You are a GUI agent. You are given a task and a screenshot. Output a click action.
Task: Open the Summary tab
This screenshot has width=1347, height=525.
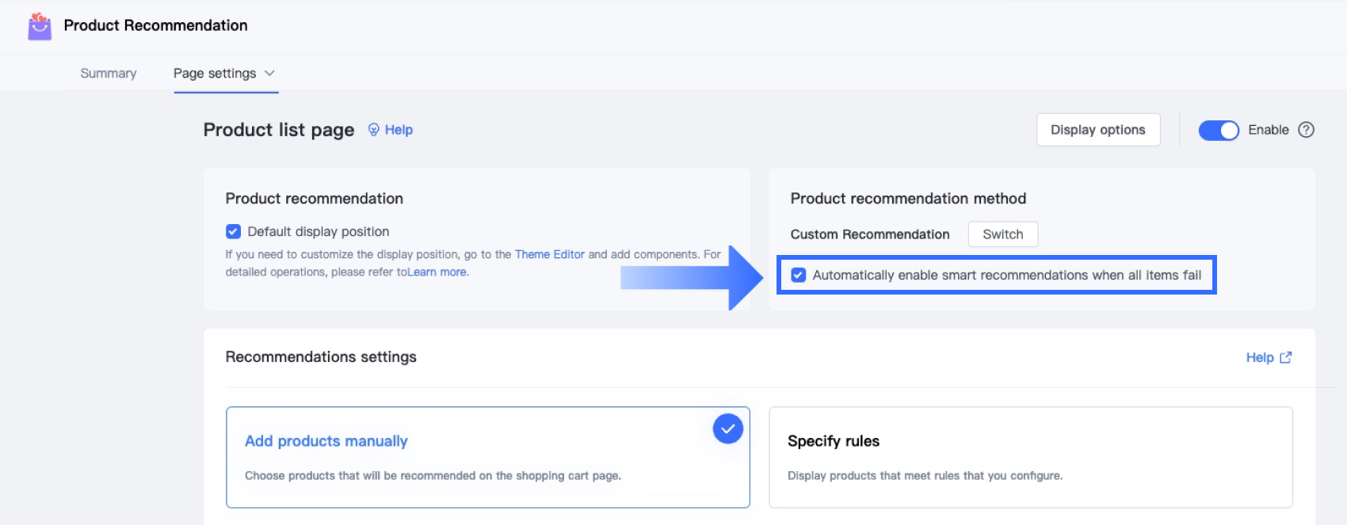click(109, 74)
